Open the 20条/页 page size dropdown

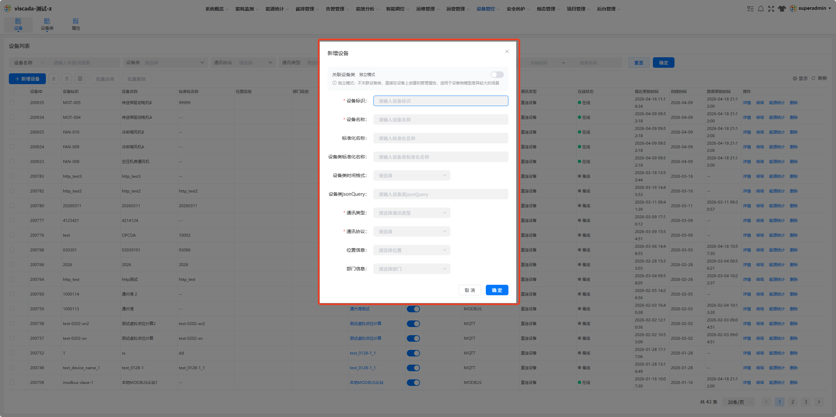[x=740, y=402]
